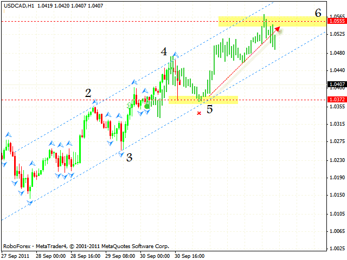Select the wave label 3
The height and width of the screenshot is (260, 347).
129,158
